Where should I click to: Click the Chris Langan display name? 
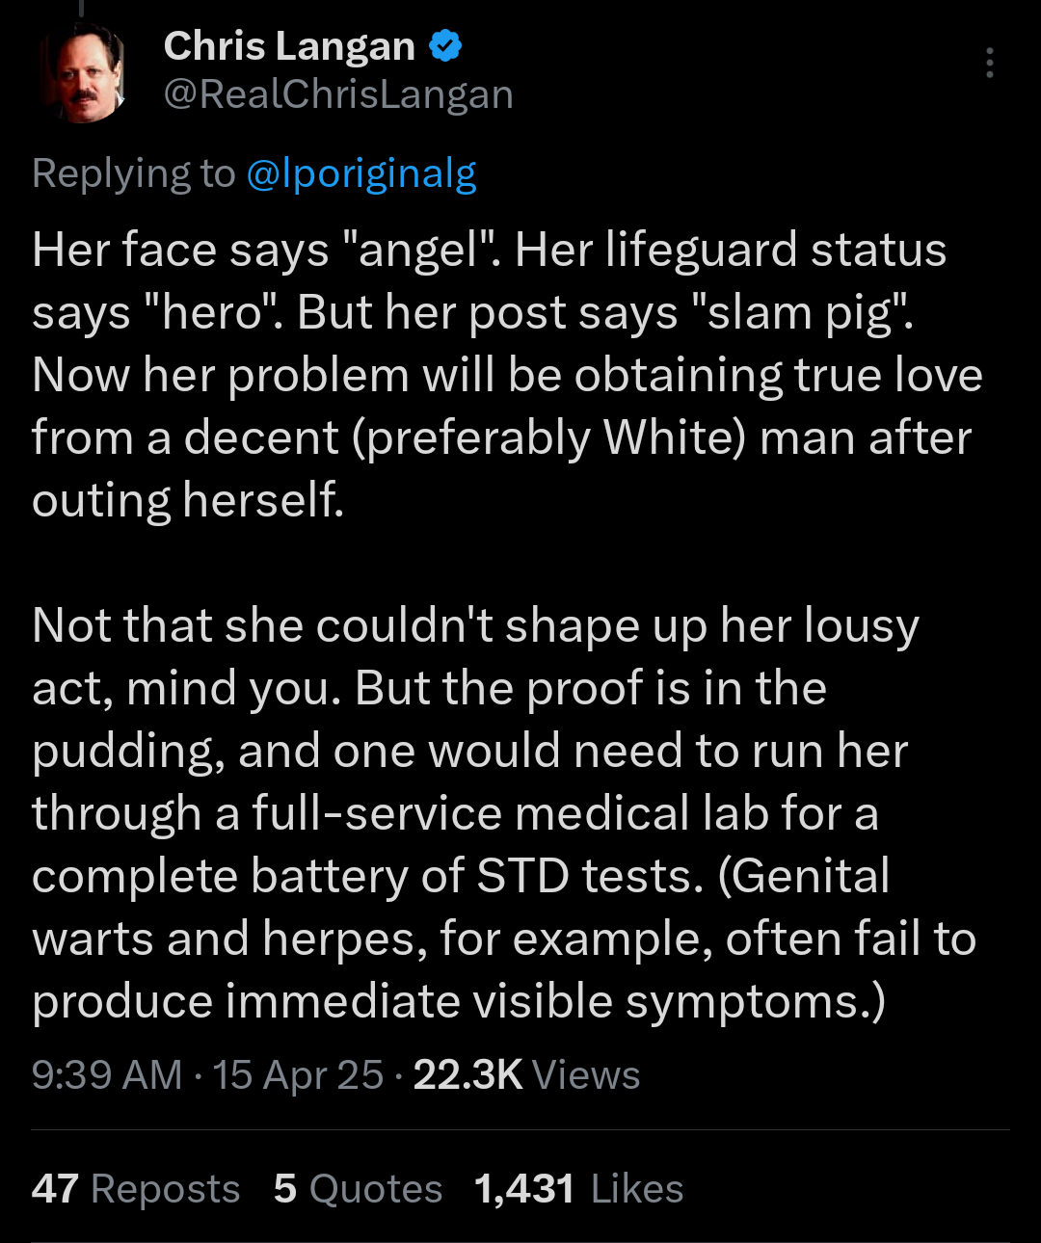[x=289, y=46]
